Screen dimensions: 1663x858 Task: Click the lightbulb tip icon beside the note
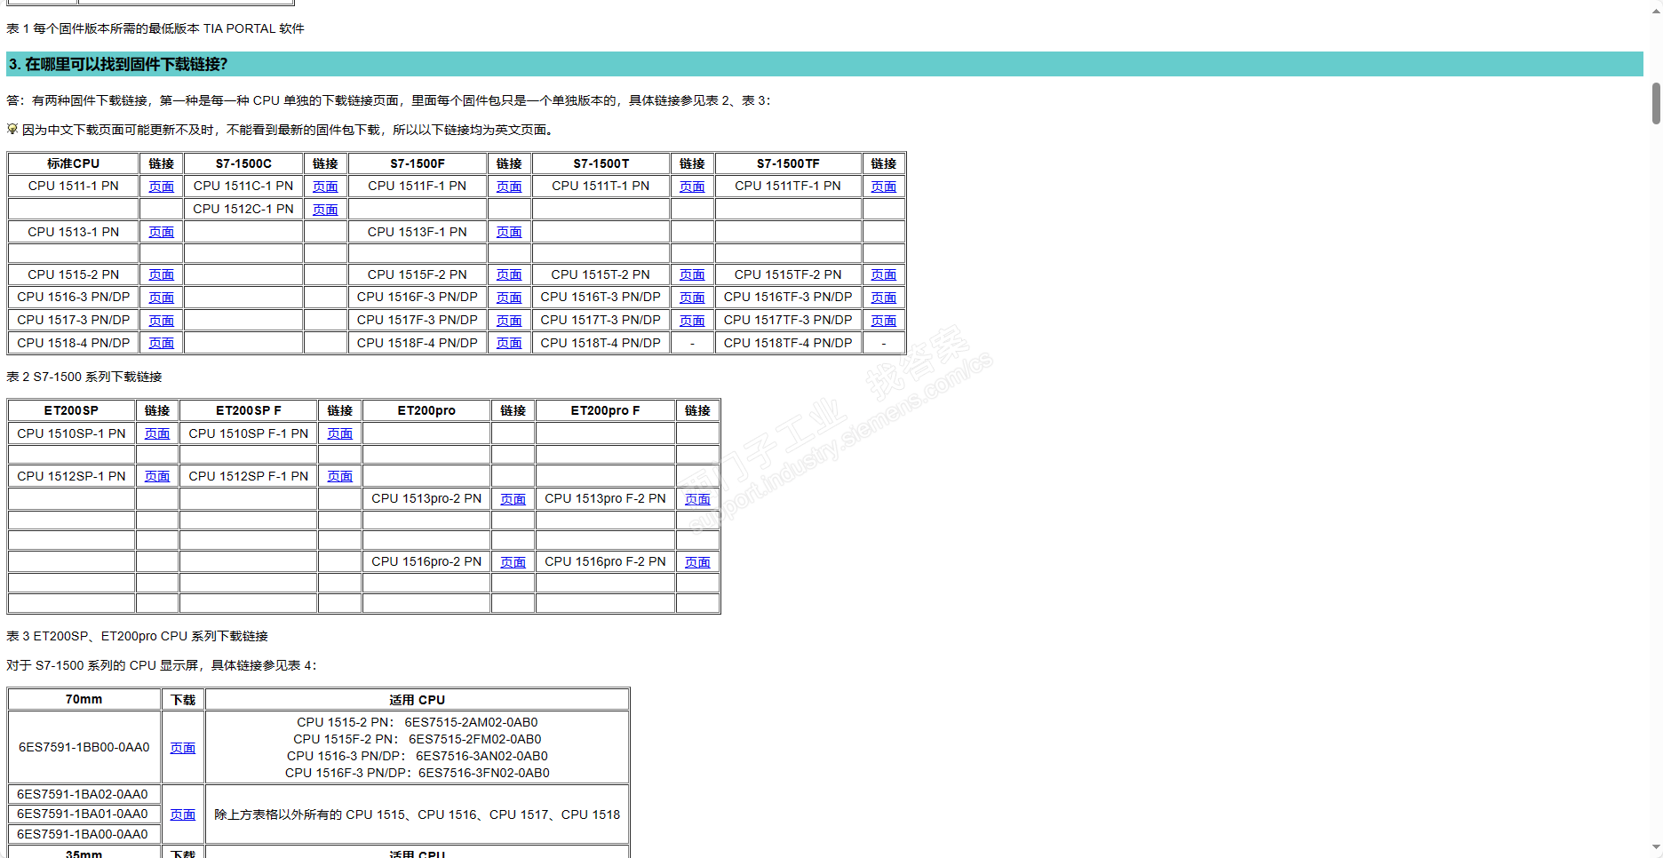tap(12, 129)
